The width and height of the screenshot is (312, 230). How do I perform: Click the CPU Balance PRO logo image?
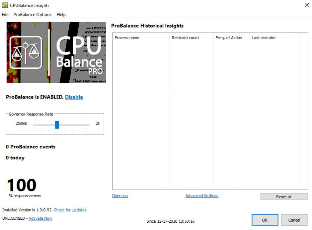coord(56,52)
